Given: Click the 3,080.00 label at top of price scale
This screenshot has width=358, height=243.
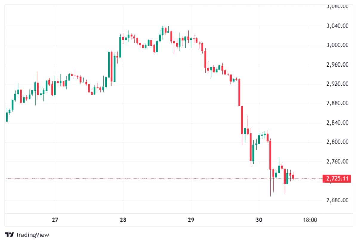Looking at the screenshot, I should pyautogui.click(x=337, y=7).
